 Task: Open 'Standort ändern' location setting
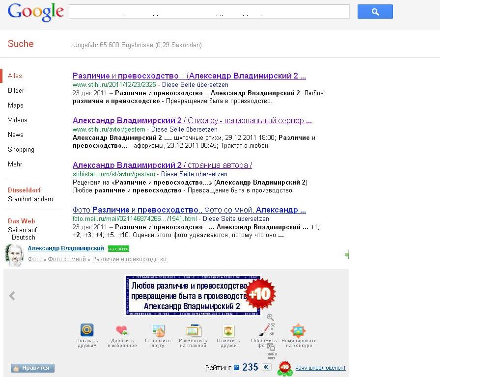pyautogui.click(x=30, y=199)
